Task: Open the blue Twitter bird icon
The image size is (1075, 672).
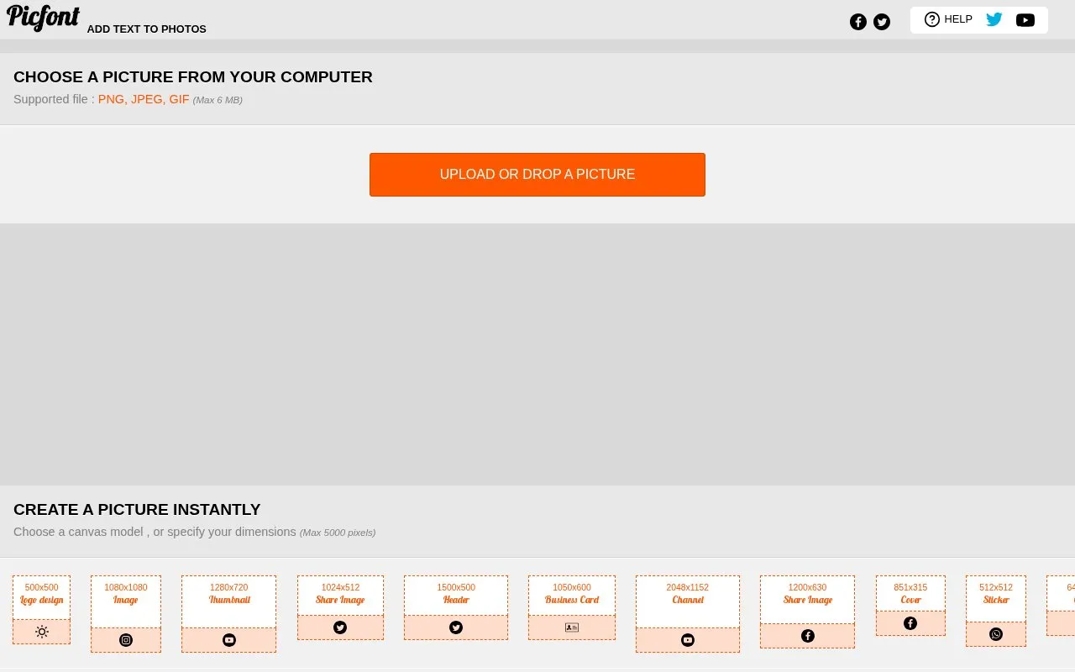Action: tap(994, 19)
